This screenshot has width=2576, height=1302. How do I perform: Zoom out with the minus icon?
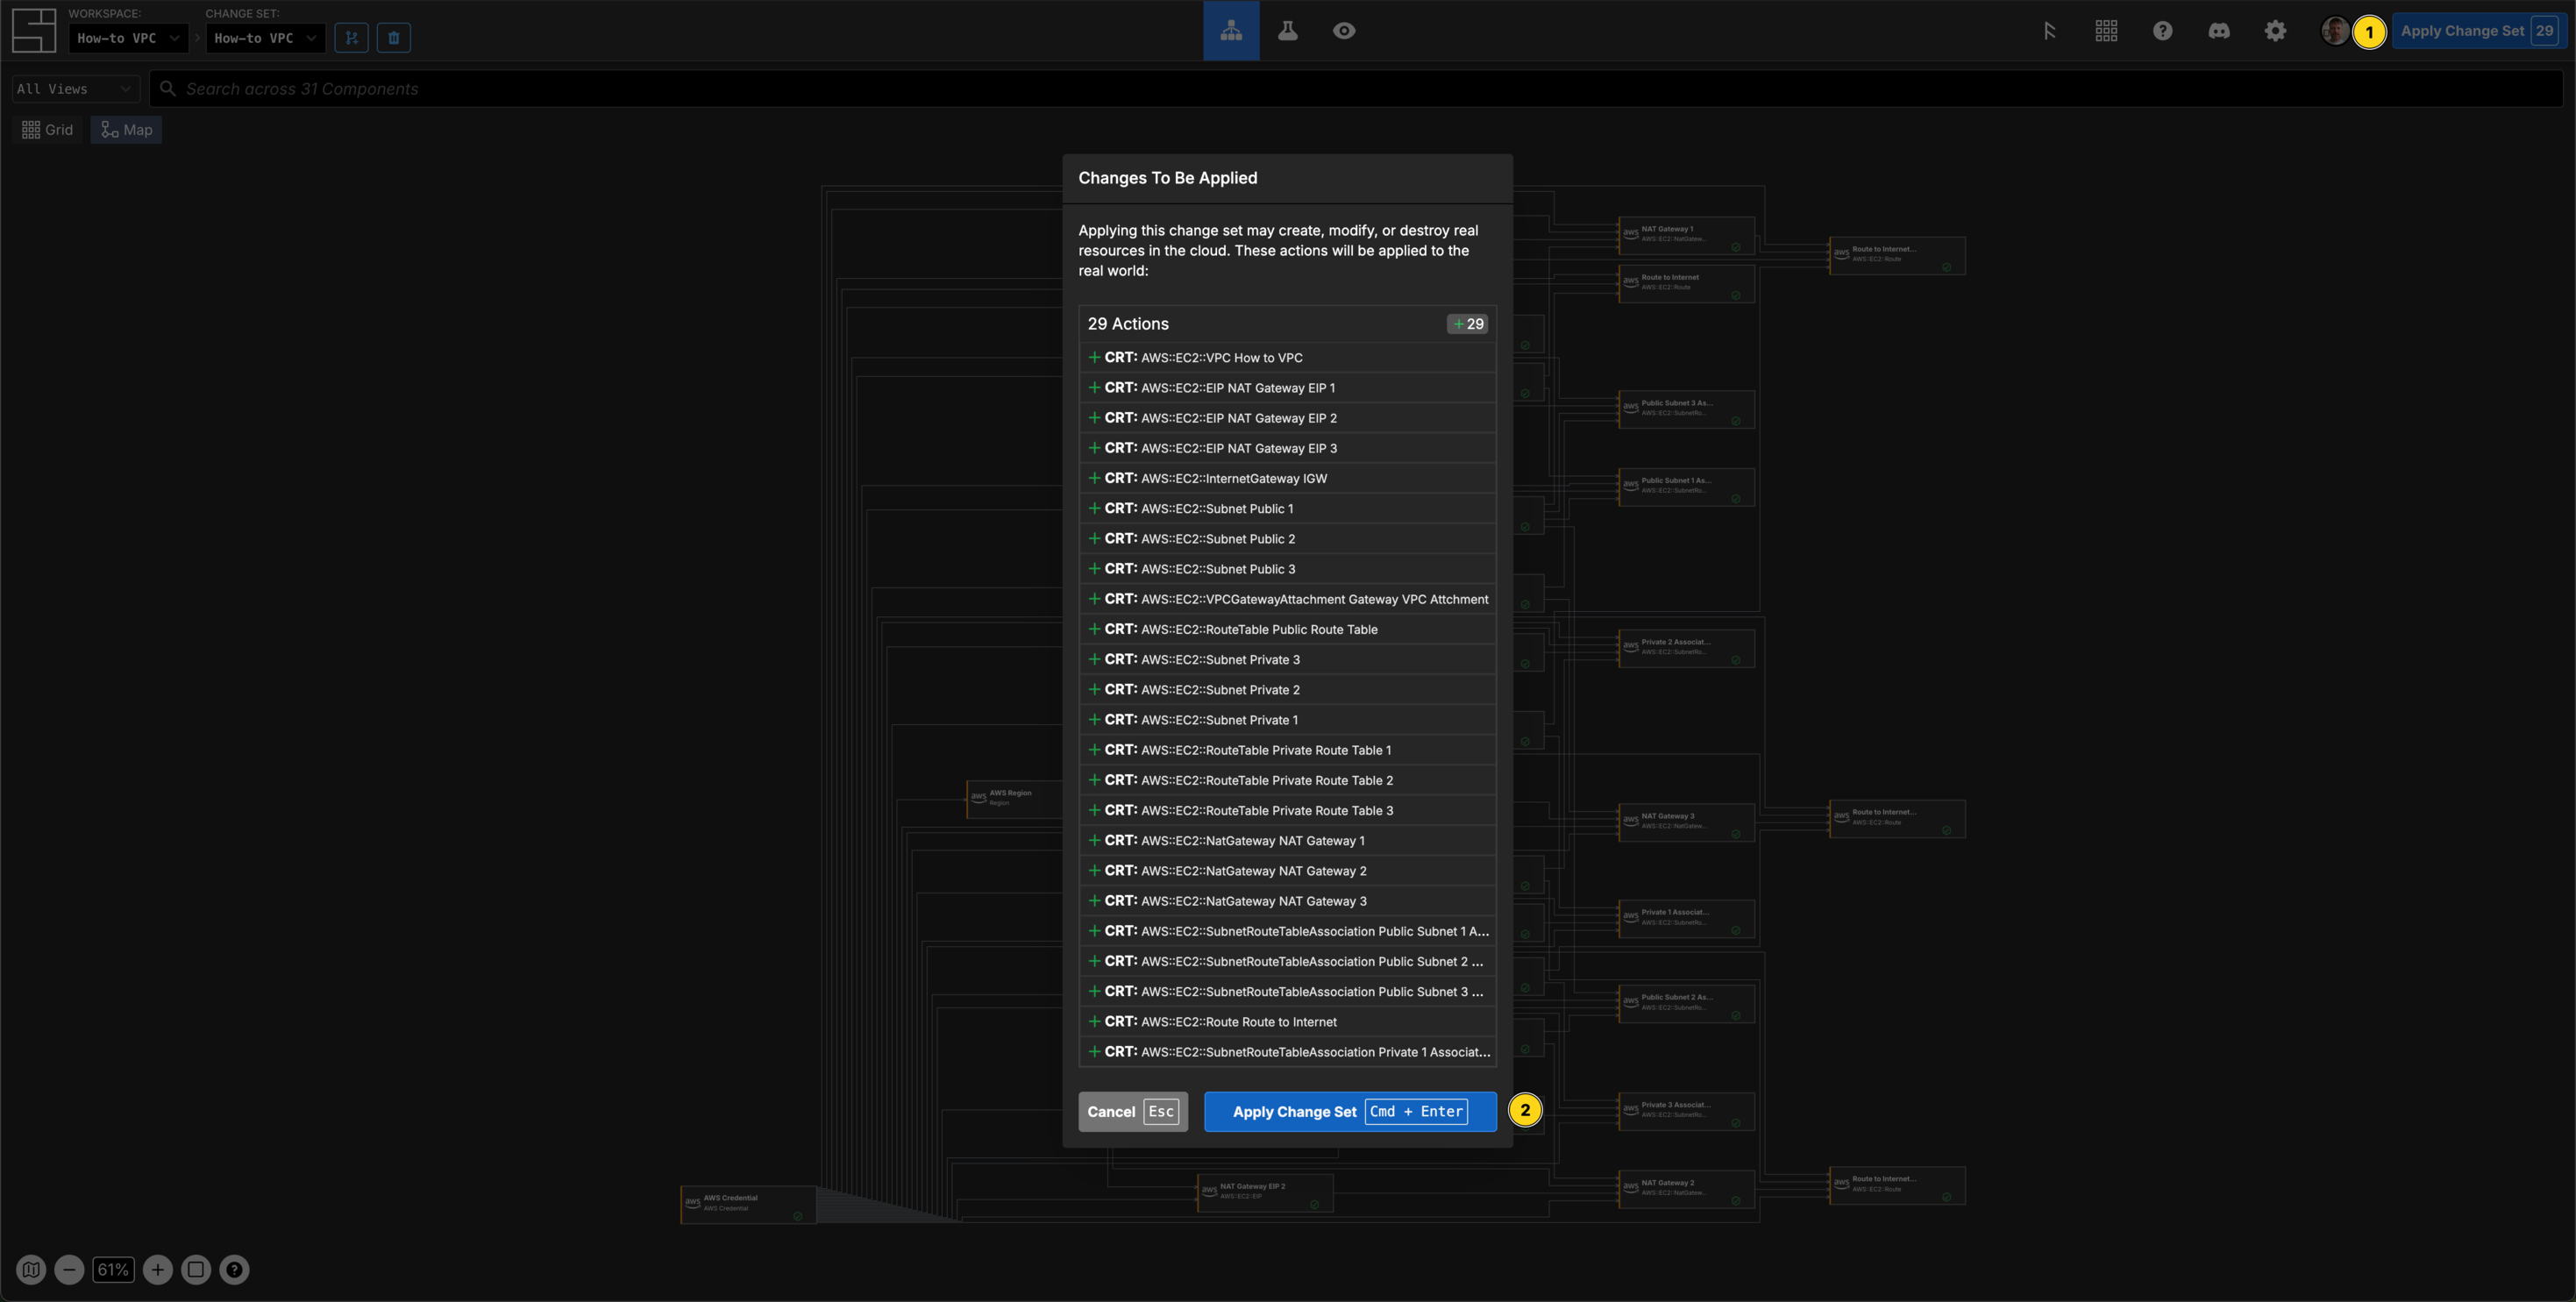69,1270
